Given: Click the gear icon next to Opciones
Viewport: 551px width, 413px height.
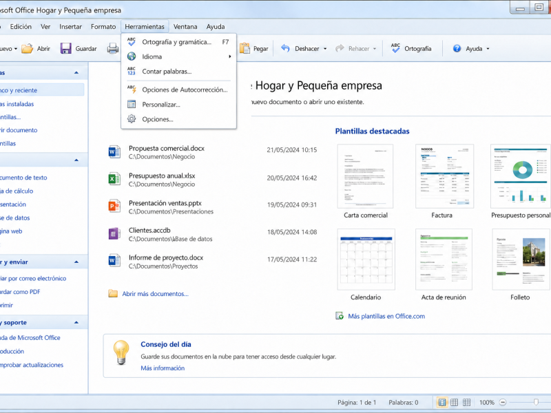Looking at the screenshot, I should [x=132, y=119].
